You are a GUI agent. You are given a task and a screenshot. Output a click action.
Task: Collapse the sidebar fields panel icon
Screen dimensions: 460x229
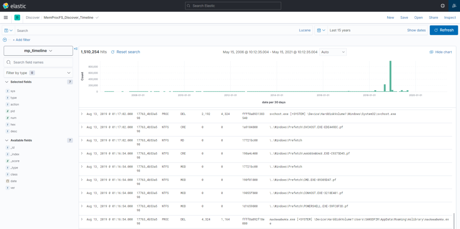pyautogui.click(x=75, y=48)
